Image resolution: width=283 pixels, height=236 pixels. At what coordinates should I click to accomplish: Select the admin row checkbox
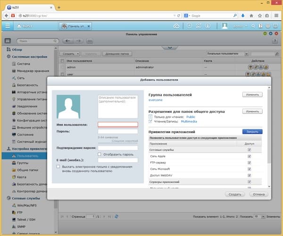(62, 67)
